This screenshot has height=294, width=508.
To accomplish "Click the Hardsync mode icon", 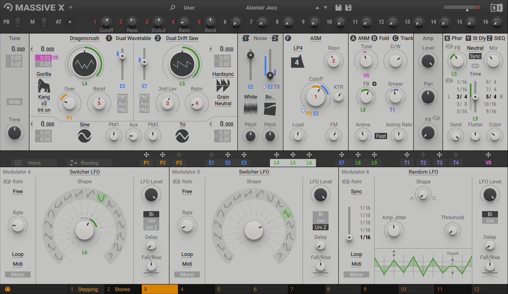I will [x=223, y=85].
